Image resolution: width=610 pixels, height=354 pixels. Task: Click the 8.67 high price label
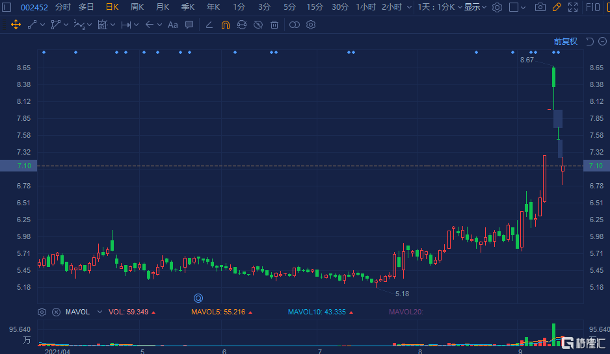pyautogui.click(x=527, y=60)
